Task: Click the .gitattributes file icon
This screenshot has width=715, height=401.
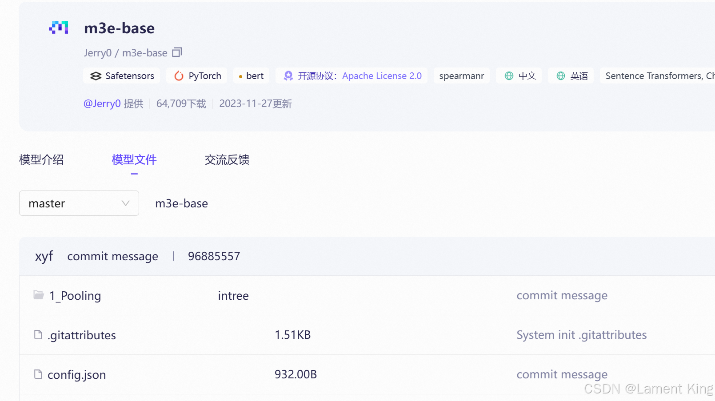Action: click(x=38, y=334)
